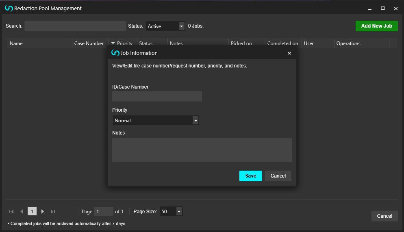Open the Priority dropdown set to Normal
404x232 pixels.
pyautogui.click(x=156, y=120)
